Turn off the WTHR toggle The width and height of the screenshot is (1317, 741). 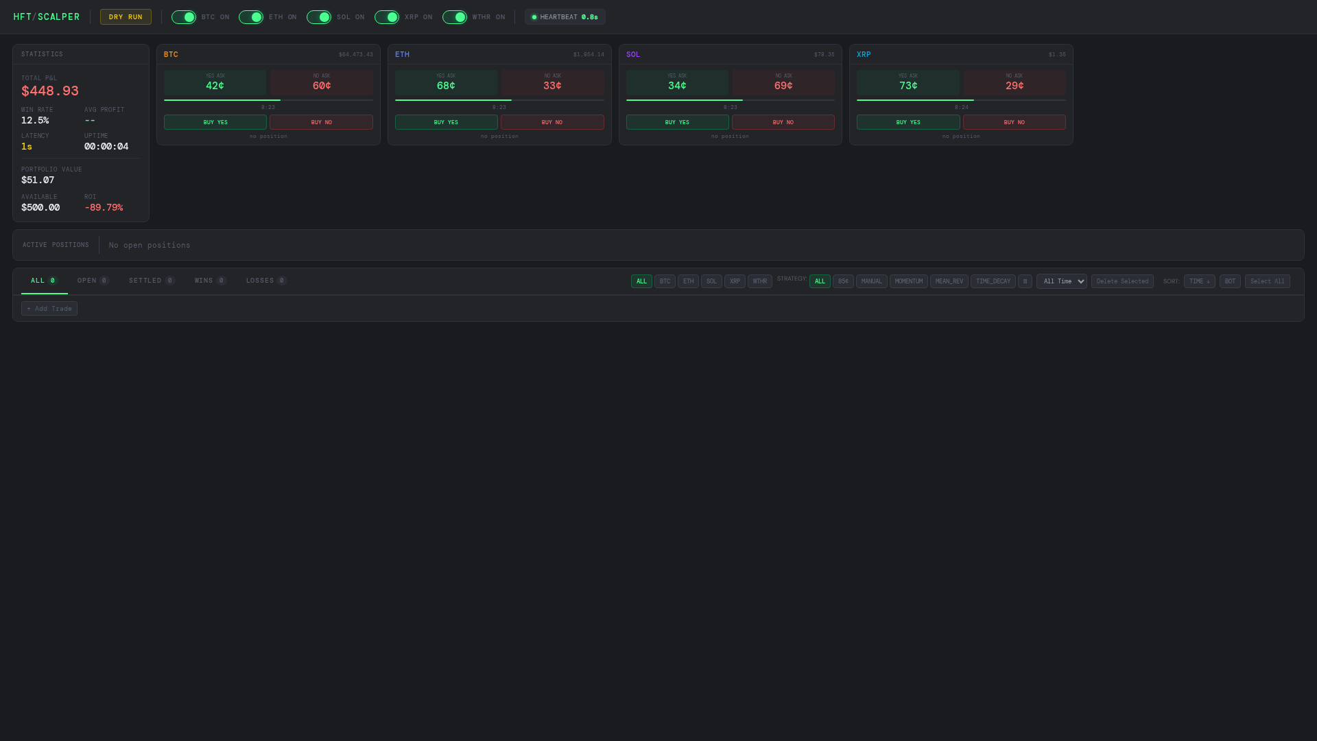click(455, 17)
